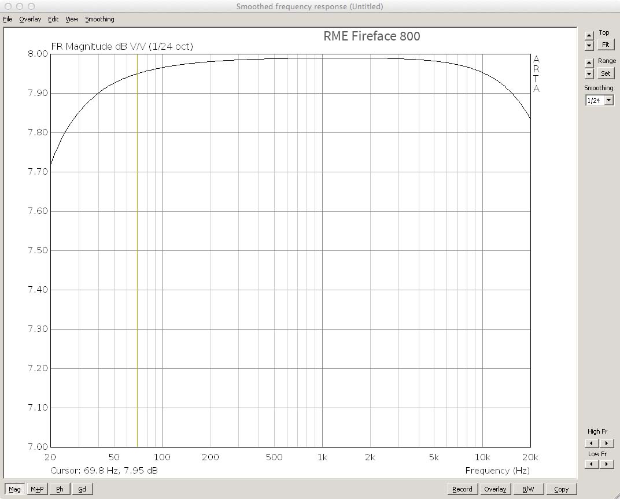Click the 1k frequency axis label
The image size is (620, 499).
pyautogui.click(x=322, y=457)
